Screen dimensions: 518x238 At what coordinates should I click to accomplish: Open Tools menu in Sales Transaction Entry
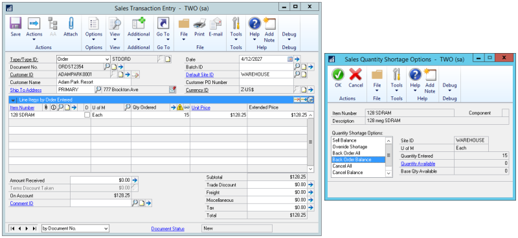click(x=236, y=29)
